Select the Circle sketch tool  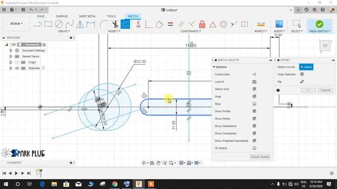click(58, 24)
